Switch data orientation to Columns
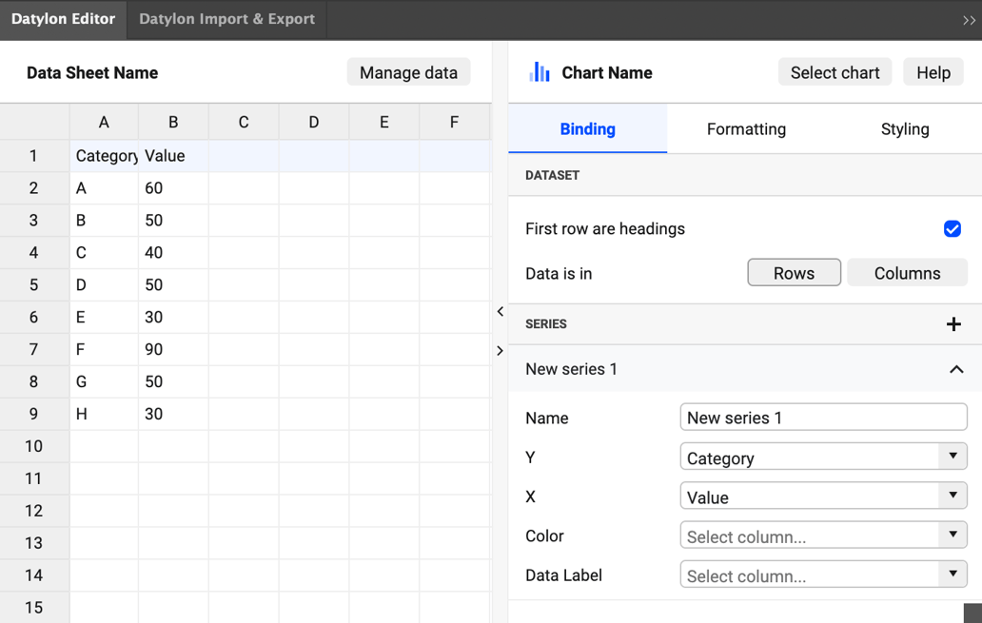This screenshot has height=623, width=982. [x=907, y=272]
